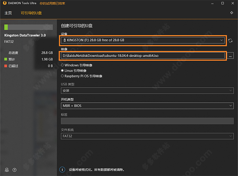Image resolution: width=238 pixels, height=176 pixels.
Task: Close the DAEMON Tools Ultra window
Action: [x=233, y=3]
